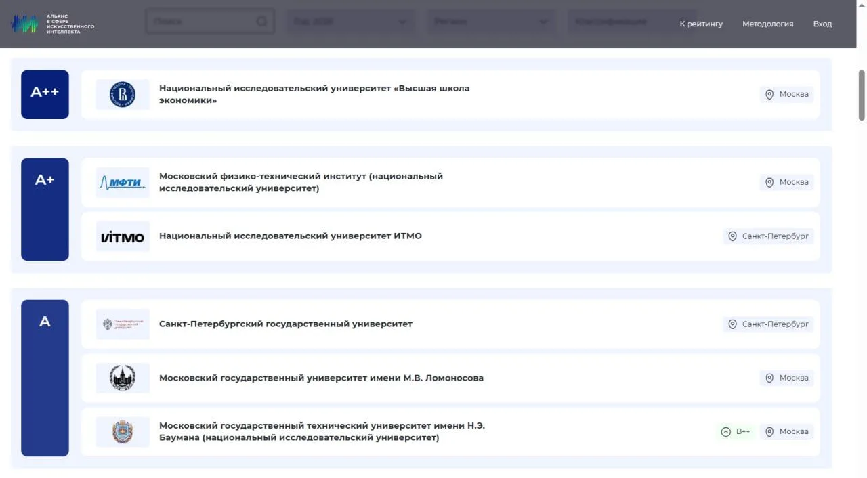Click the scrollbar up arrow

[862, 5]
